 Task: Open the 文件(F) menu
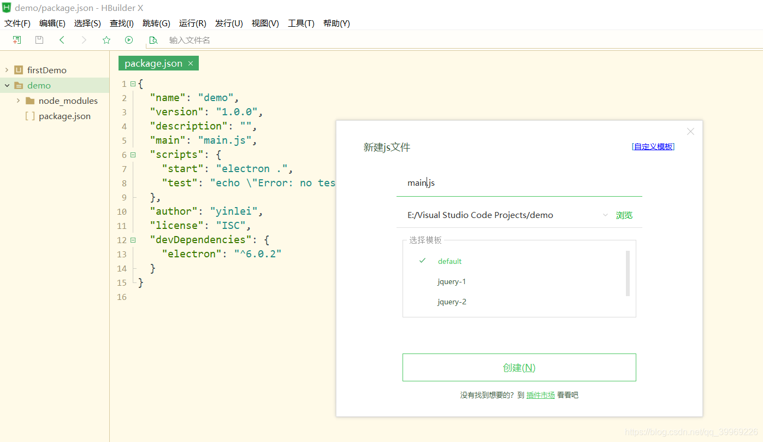17,23
